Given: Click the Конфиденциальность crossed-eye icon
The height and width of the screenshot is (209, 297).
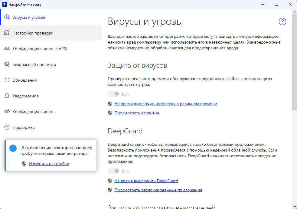Looking at the screenshot, I should [x=7, y=111].
